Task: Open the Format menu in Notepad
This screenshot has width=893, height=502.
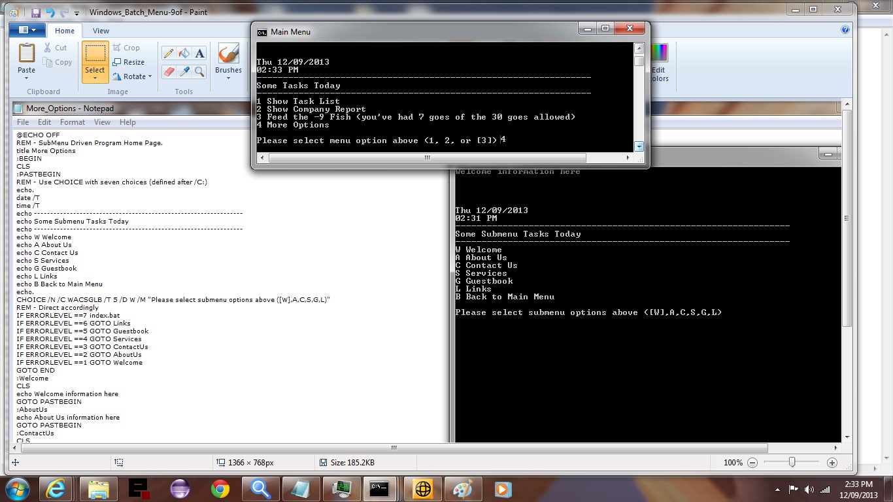Action: click(72, 122)
